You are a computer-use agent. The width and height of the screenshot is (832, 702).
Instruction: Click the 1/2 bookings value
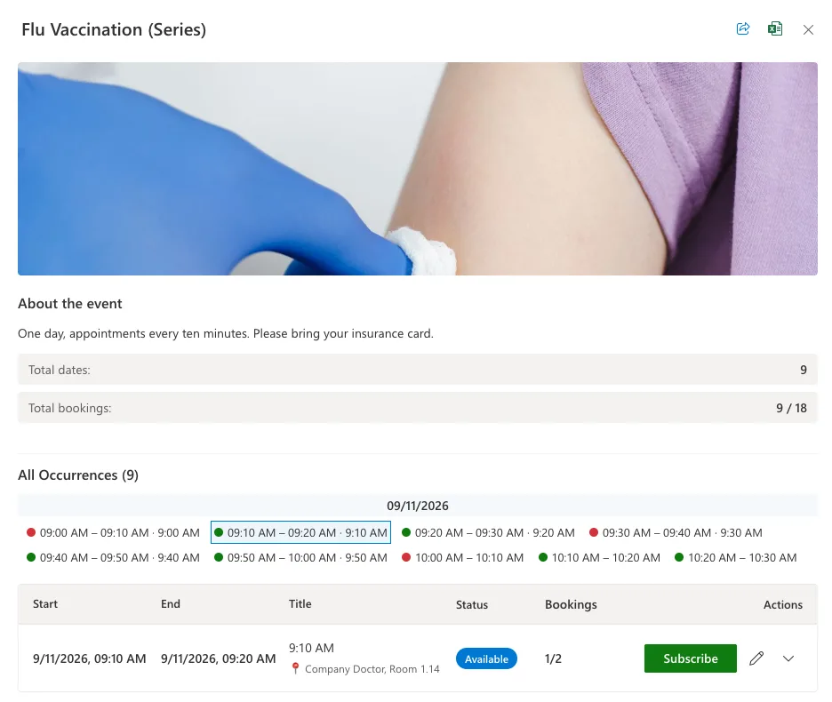(553, 658)
